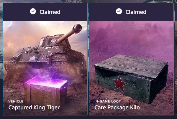The width and height of the screenshot is (177, 119).
Task: Open the Captured King Tiger title link
Action: pyautogui.click(x=34, y=108)
